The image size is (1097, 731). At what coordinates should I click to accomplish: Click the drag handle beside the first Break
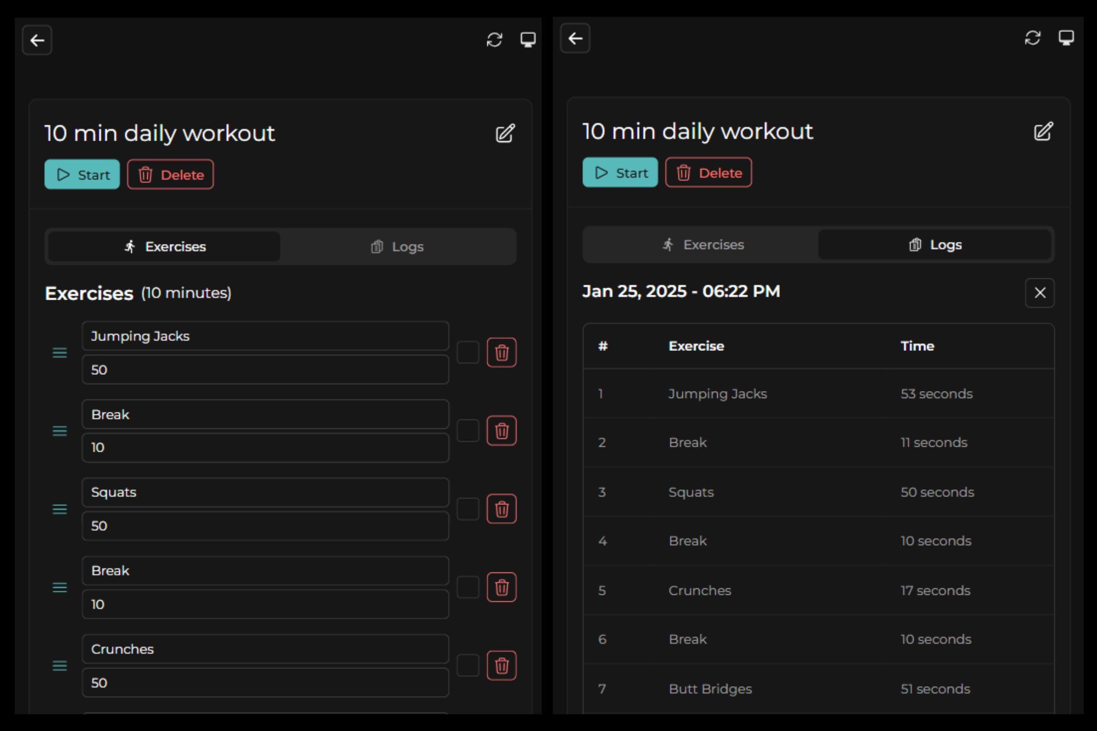click(60, 431)
